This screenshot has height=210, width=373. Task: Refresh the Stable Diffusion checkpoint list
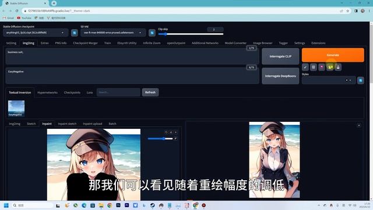tap(75, 33)
